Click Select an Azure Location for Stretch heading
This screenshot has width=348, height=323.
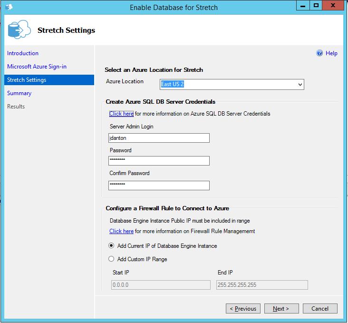click(154, 70)
